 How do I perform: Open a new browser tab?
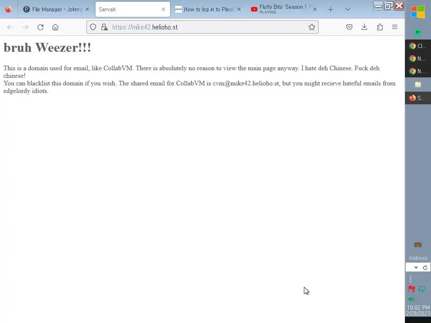(331, 10)
